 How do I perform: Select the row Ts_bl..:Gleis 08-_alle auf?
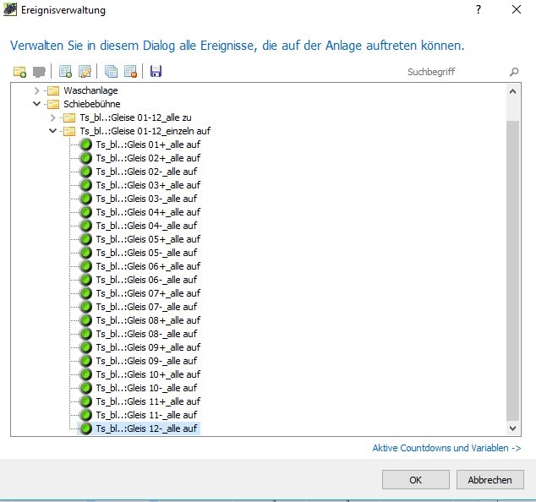point(146,334)
